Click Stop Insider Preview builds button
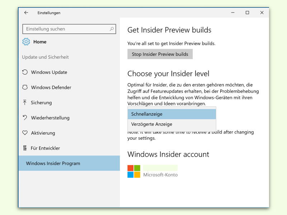 [160, 54]
